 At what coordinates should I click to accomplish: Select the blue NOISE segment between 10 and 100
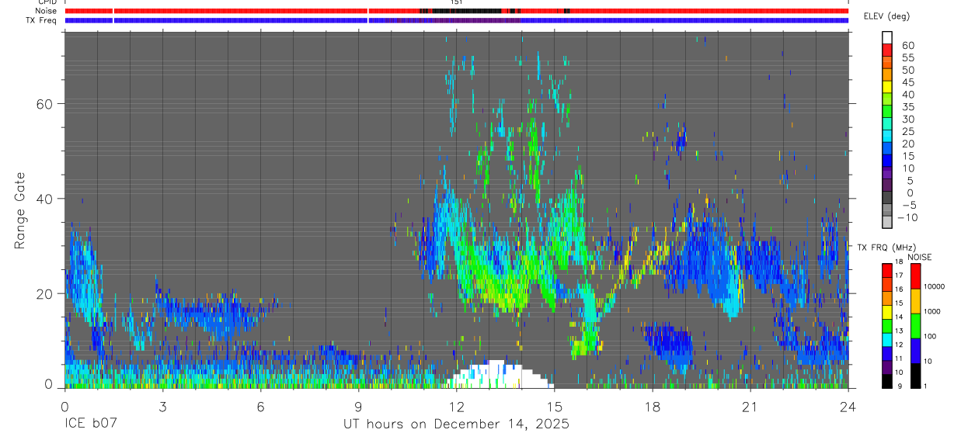[915, 351]
